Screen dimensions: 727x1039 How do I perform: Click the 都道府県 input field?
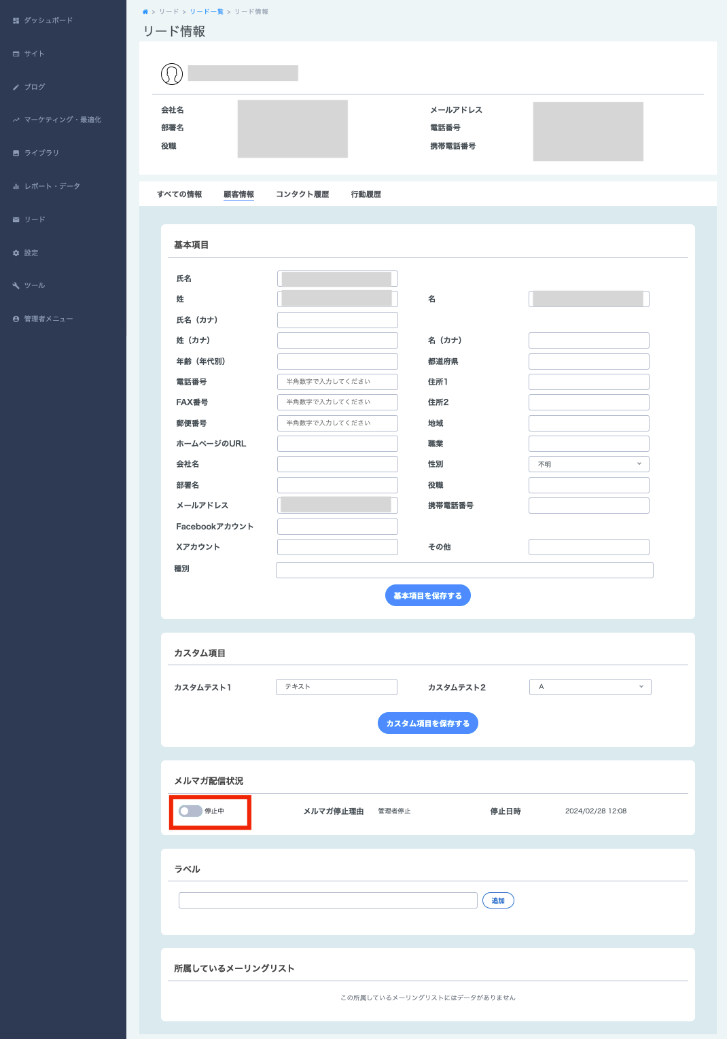589,362
